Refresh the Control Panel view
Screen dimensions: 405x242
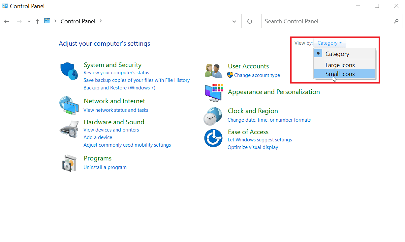pyautogui.click(x=250, y=21)
